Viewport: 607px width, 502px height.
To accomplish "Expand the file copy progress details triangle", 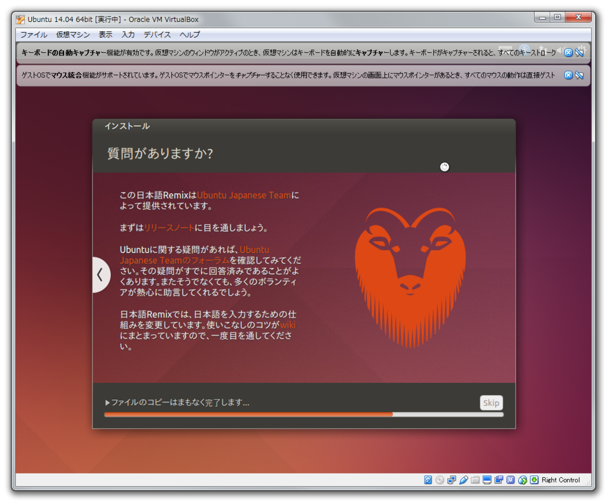I will tap(107, 402).
